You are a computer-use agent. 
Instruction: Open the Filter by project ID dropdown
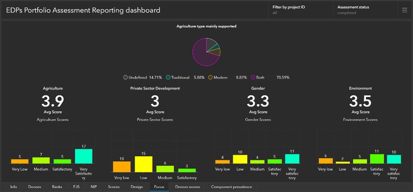[x=299, y=10]
